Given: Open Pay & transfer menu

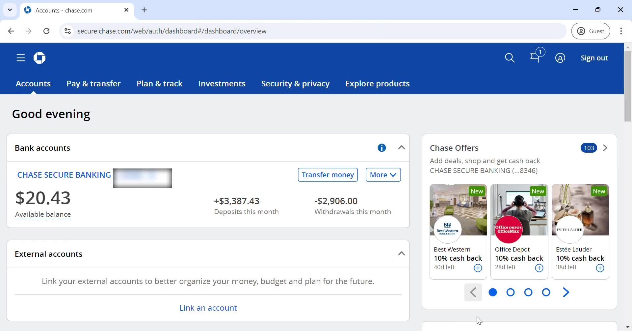Looking at the screenshot, I should point(93,84).
